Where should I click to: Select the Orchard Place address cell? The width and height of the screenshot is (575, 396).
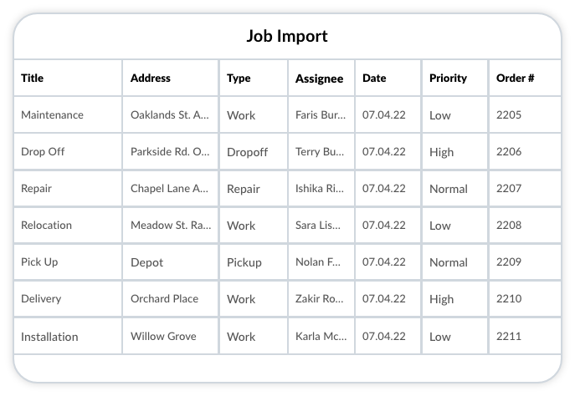(164, 299)
